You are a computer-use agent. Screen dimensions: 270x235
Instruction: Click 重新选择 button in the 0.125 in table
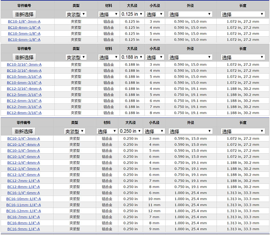click(24, 14)
